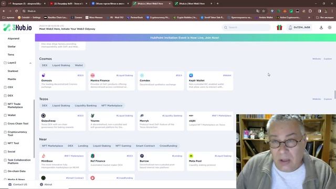Open the gift box rewards icon

point(279,27)
